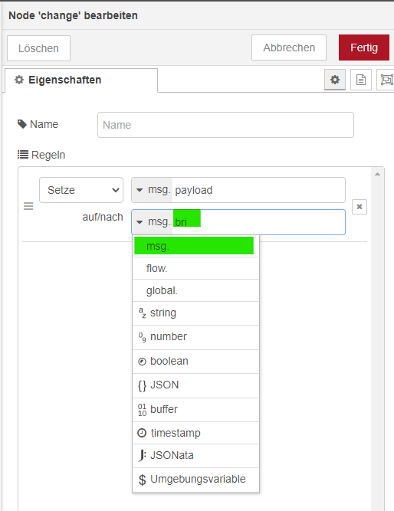The width and height of the screenshot is (394, 511).
Task: Confirm with the Fertig button
Action: [x=364, y=47]
